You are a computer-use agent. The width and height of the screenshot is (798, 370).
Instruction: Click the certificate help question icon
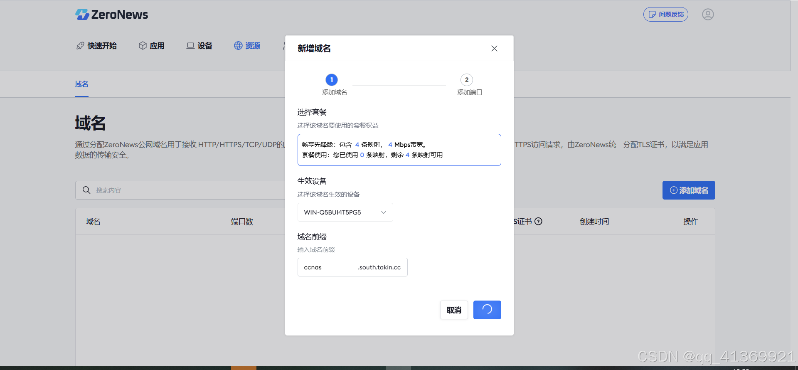[538, 222]
